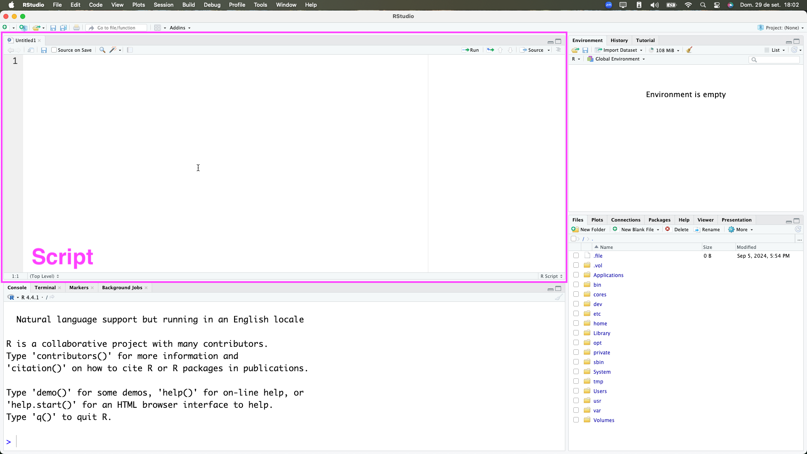Create a New Folder in Files pane
The image size is (807, 454).
(588, 230)
